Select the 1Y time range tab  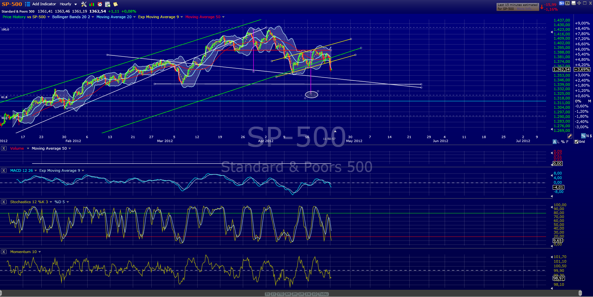pos(274,294)
